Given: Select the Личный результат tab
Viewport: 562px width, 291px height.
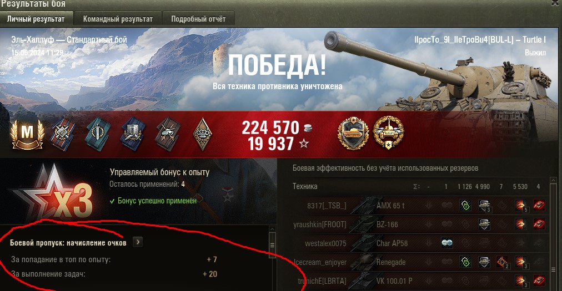Looking at the screenshot, I should 36,19.
